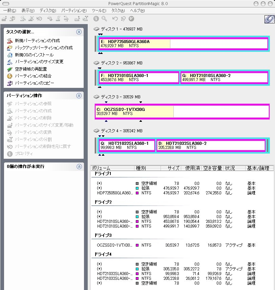Open the 一般(G) menu

coord(10,11)
